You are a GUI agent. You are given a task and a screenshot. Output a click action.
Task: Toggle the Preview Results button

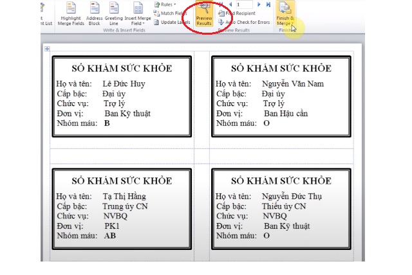pyautogui.click(x=204, y=13)
